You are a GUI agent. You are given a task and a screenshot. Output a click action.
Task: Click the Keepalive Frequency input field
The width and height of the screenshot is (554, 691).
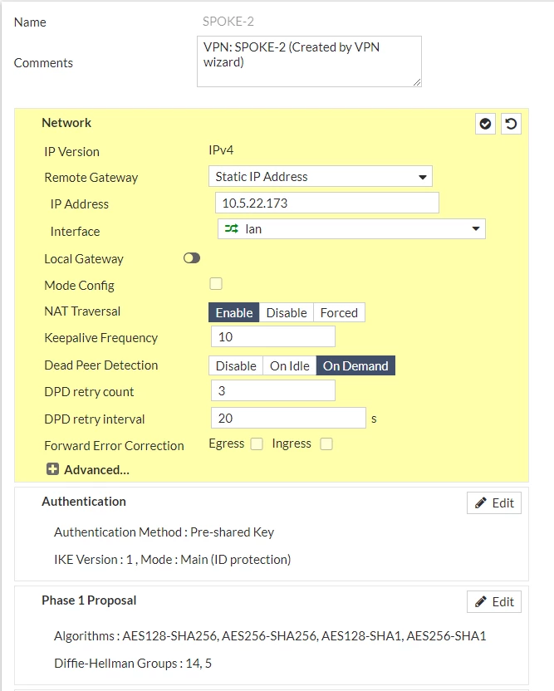point(273,336)
